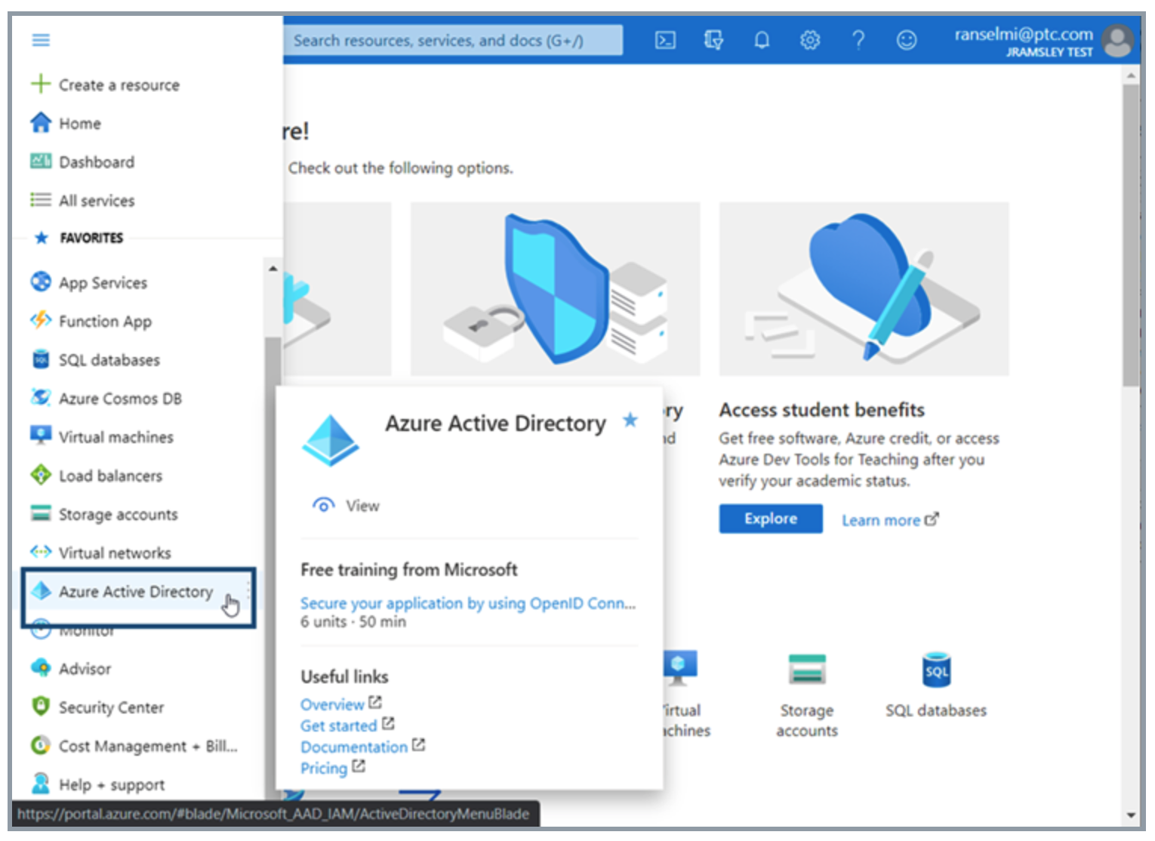Open Storage accounts in favorites list
The image size is (1155, 841).
[119, 514]
